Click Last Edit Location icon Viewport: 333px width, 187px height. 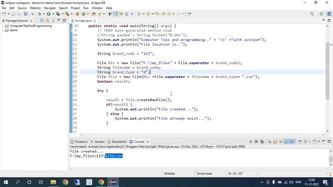click(x=158, y=14)
